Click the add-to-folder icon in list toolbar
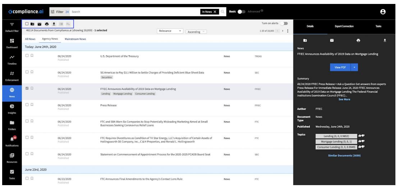Screen dimensions: 399x188 (x=32, y=24)
